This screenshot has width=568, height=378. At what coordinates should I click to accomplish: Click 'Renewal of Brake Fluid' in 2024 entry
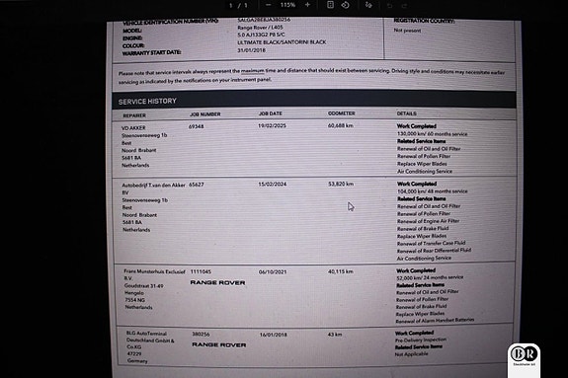pyautogui.click(x=423, y=228)
